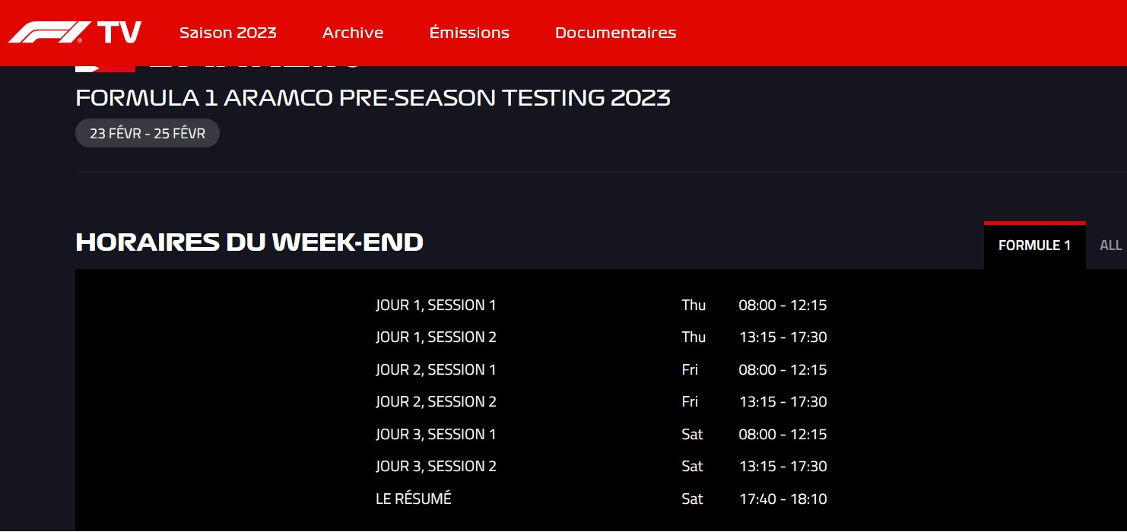Click the Le Résumé schedule entry
Screen dimensions: 1127x532
(x=414, y=499)
